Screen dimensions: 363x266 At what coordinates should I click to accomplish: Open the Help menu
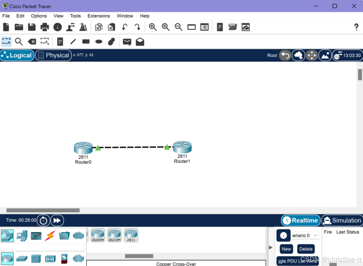tap(145, 16)
